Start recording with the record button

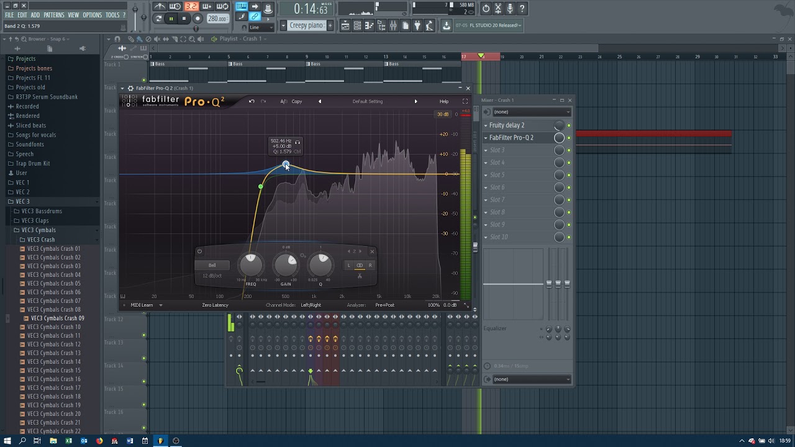[x=198, y=19]
